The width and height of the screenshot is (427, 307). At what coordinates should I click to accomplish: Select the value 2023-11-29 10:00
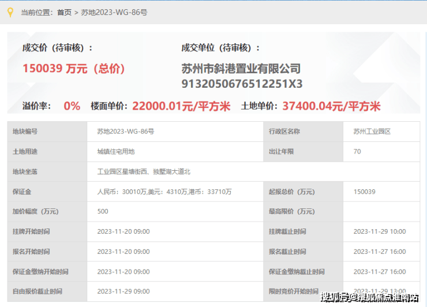coord(380,232)
